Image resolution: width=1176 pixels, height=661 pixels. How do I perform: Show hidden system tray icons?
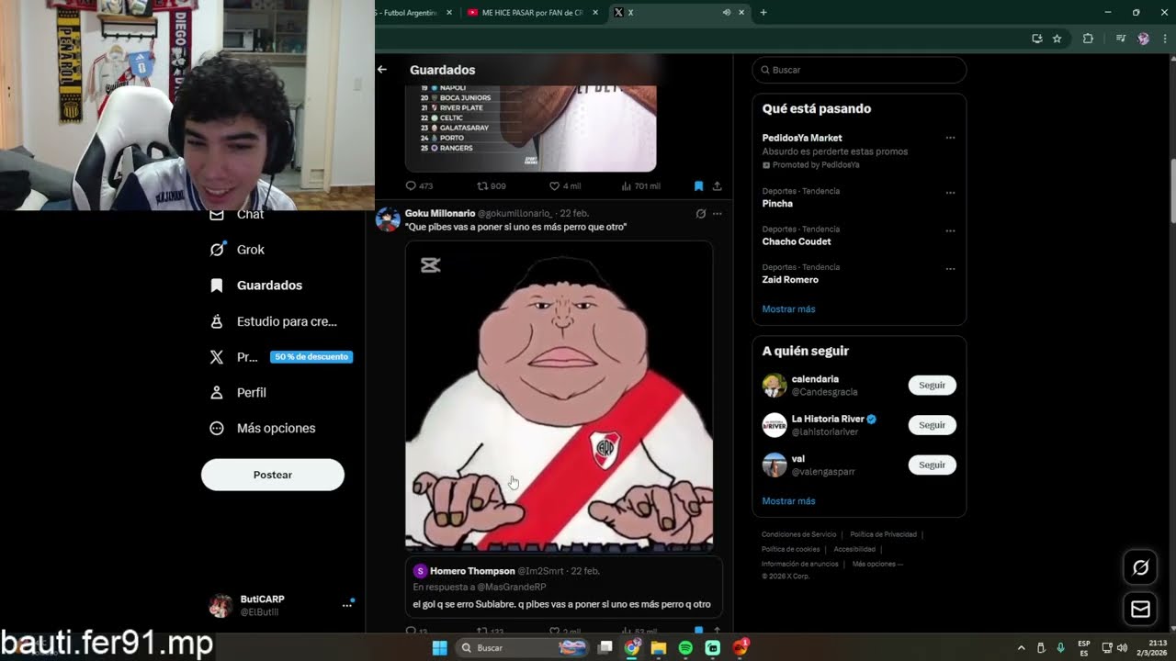[x=1021, y=648]
